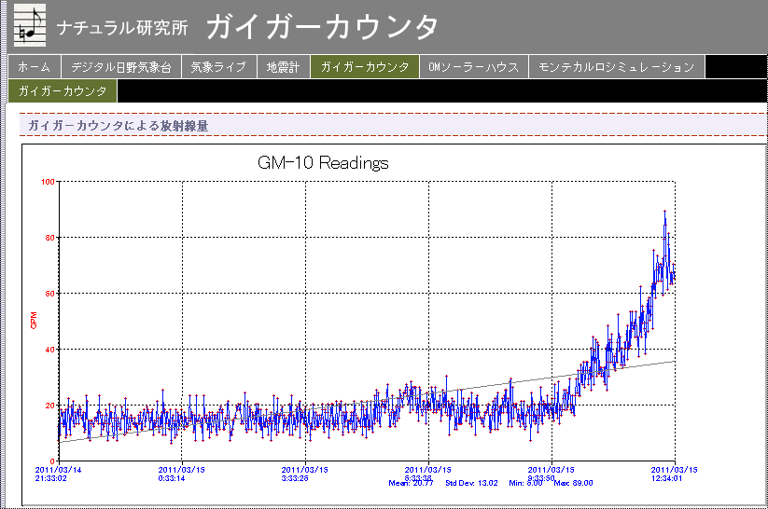
Task: Open the 地震計 tab
Action: click(x=283, y=67)
